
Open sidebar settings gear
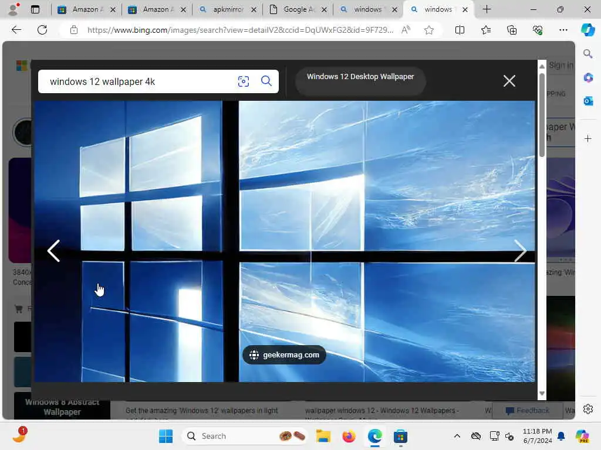588,409
